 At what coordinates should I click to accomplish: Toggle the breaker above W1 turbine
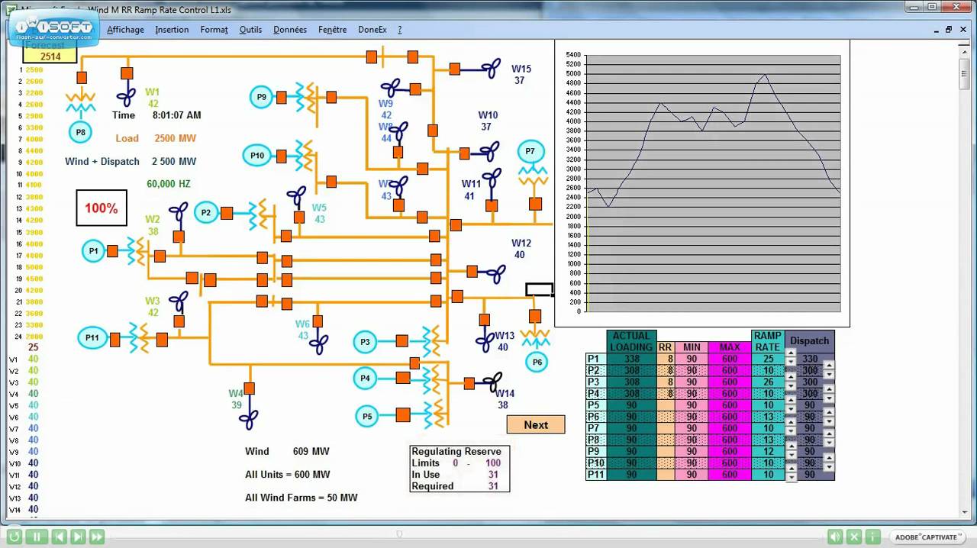(x=127, y=73)
